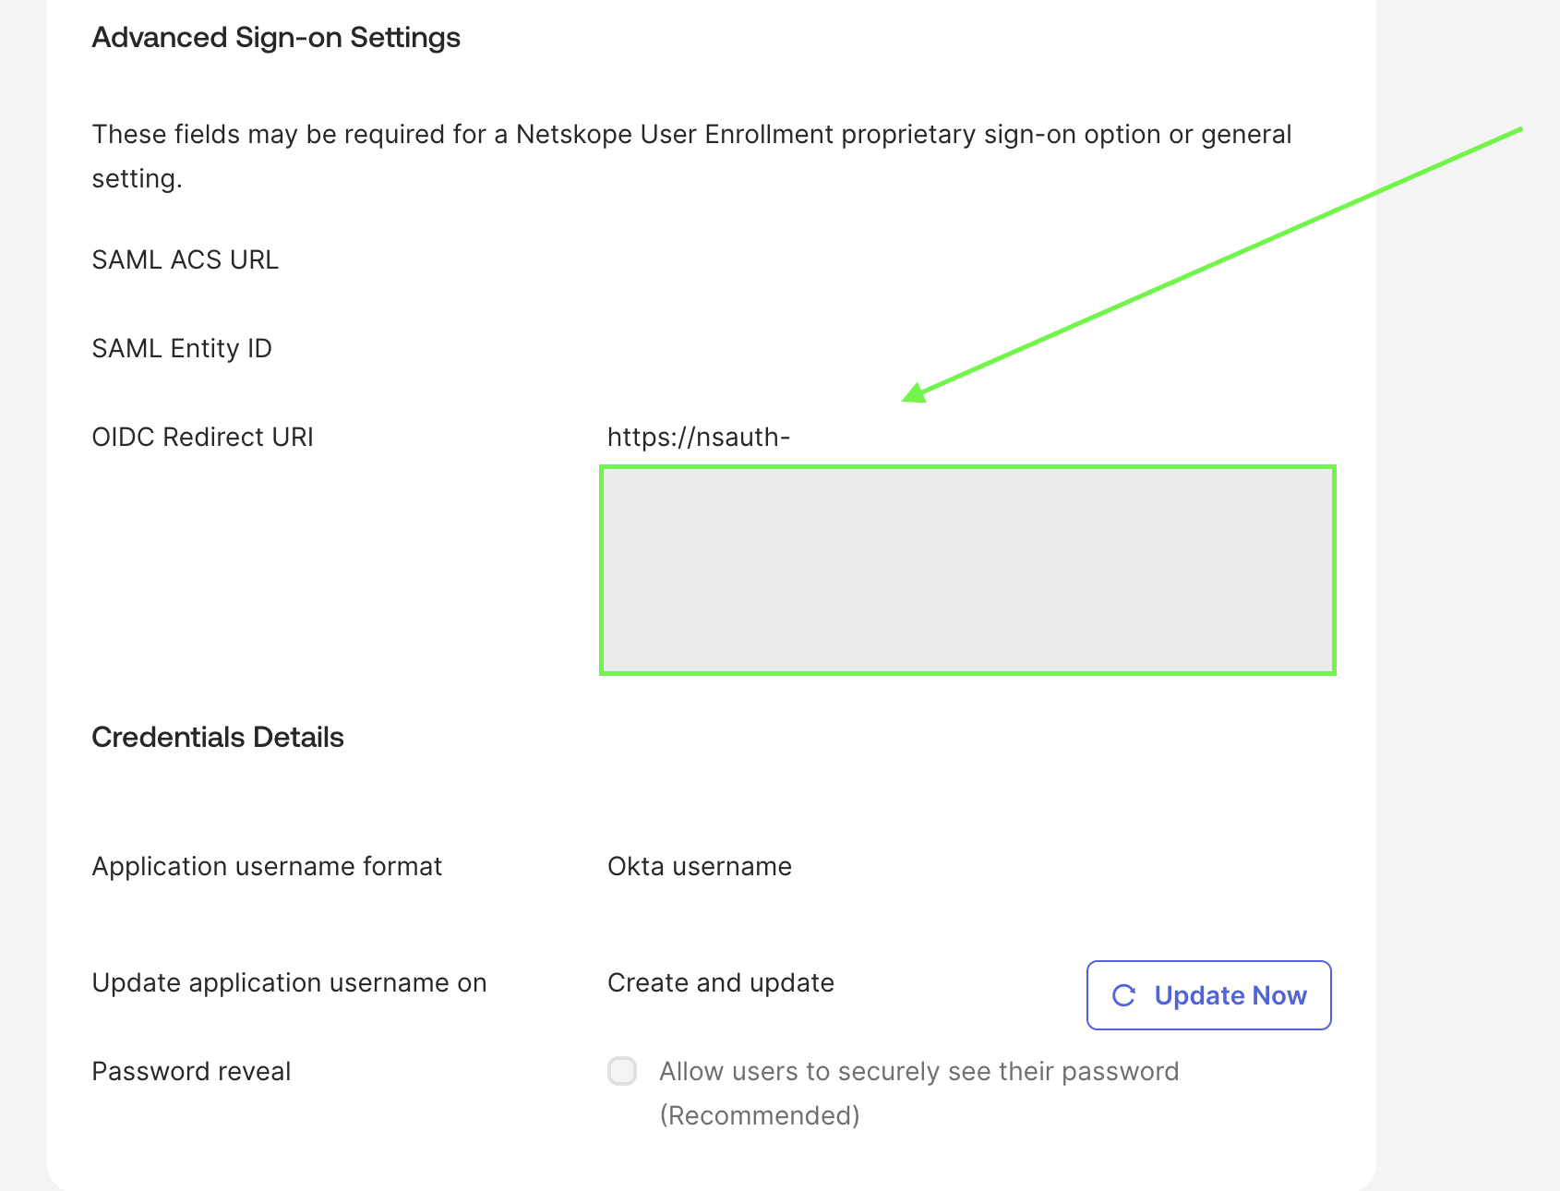Click the Password reveal label
The height and width of the screenshot is (1191, 1560).
pos(191,1071)
